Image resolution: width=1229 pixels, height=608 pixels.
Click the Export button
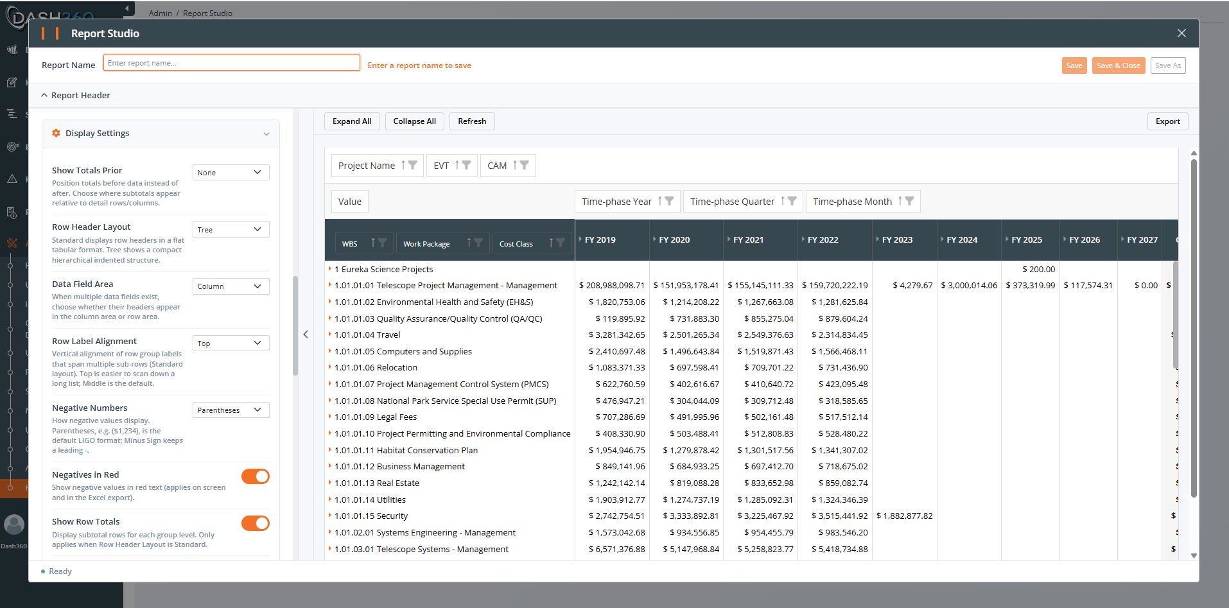click(1167, 121)
